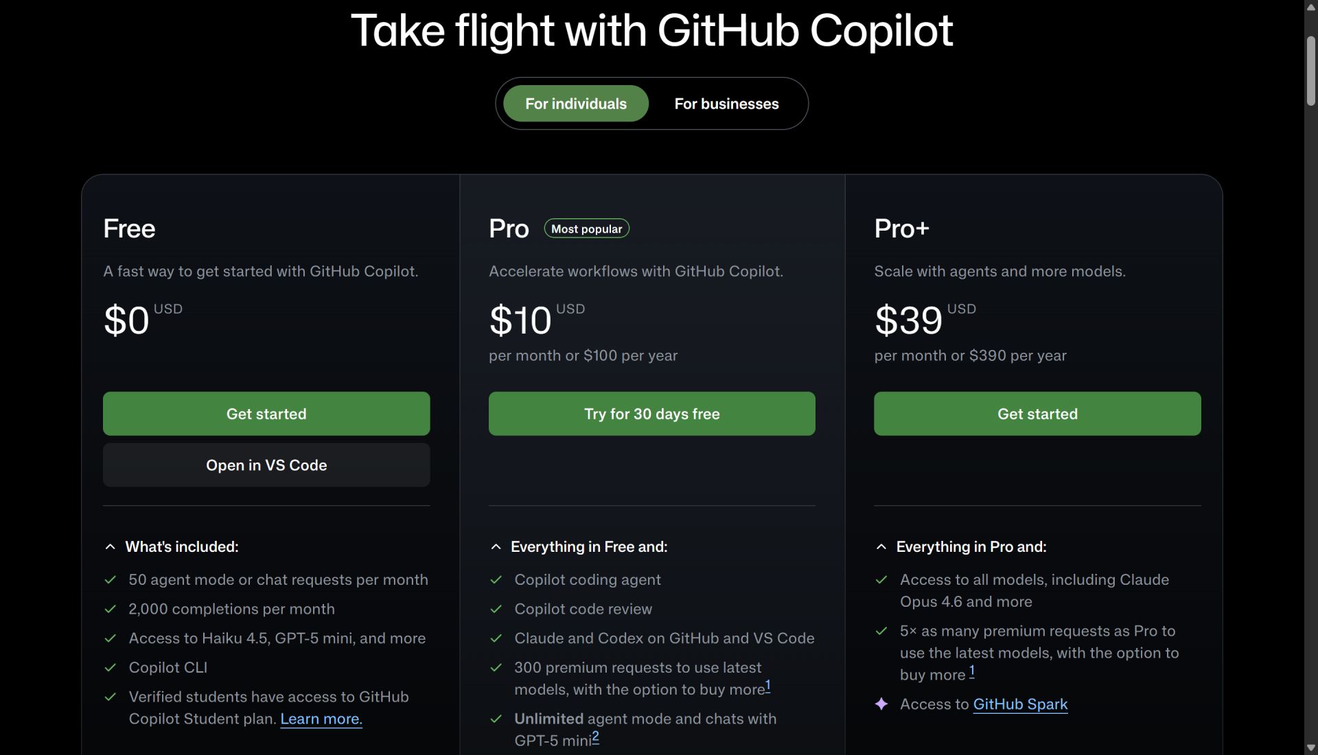Click the checkmark icon beside Copilot CLI
Image resolution: width=1318 pixels, height=755 pixels.
110,667
